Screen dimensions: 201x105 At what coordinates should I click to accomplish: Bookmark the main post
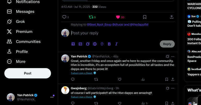pos(145,17)
